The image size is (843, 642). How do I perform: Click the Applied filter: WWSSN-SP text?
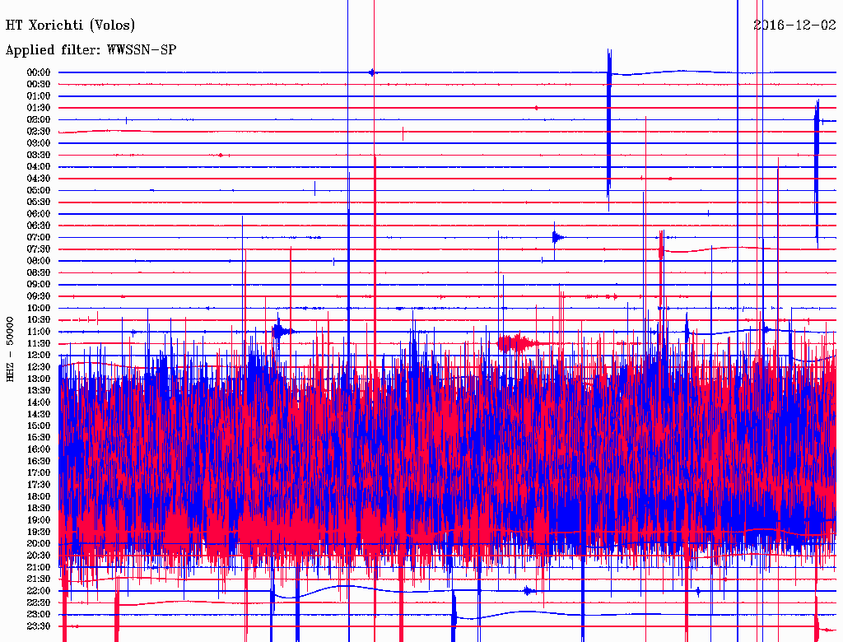91,50
